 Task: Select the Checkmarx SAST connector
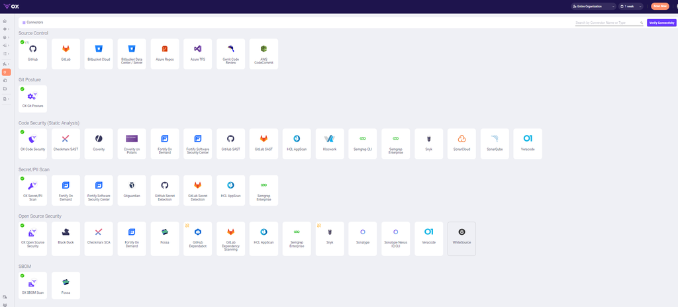[66, 144]
